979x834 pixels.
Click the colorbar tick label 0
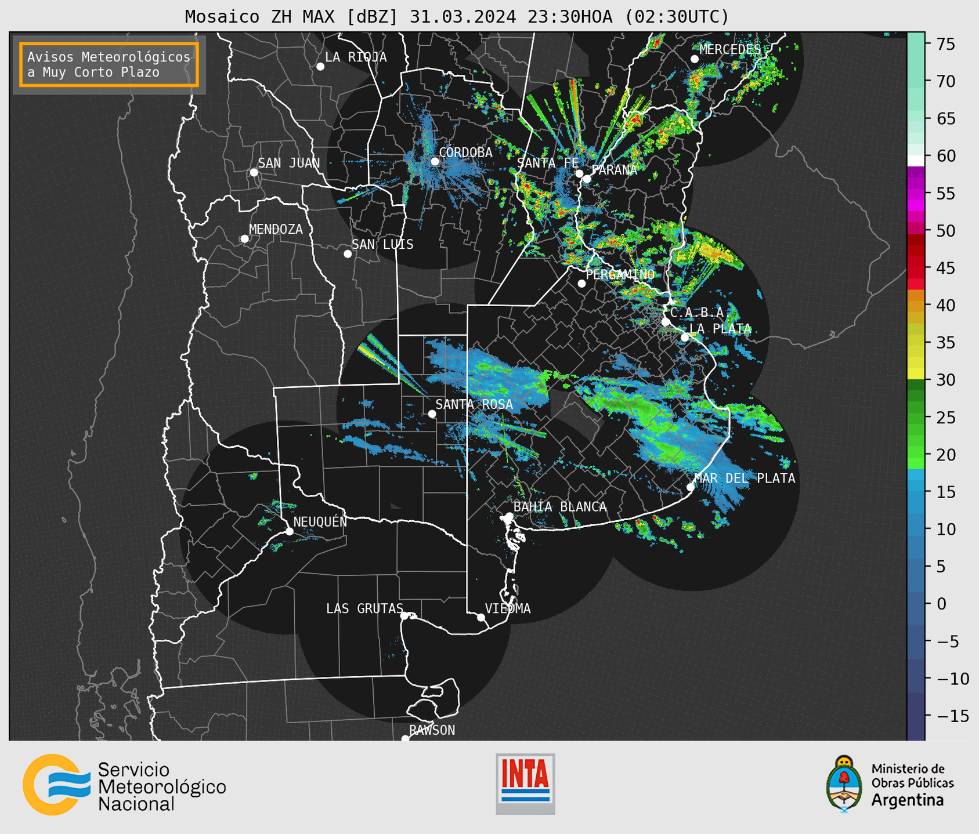click(941, 604)
